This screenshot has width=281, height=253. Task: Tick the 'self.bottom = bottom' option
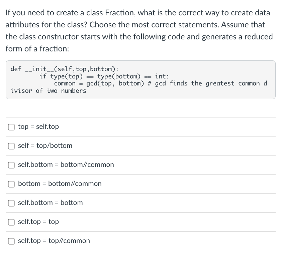(x=11, y=203)
